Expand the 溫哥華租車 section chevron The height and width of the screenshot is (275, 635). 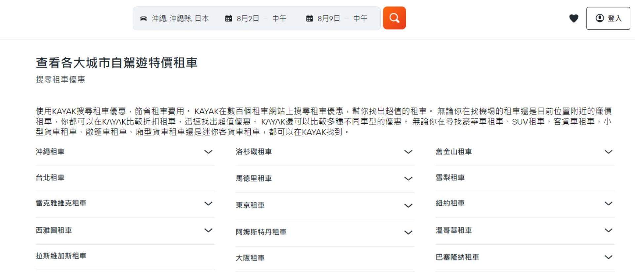(609, 230)
